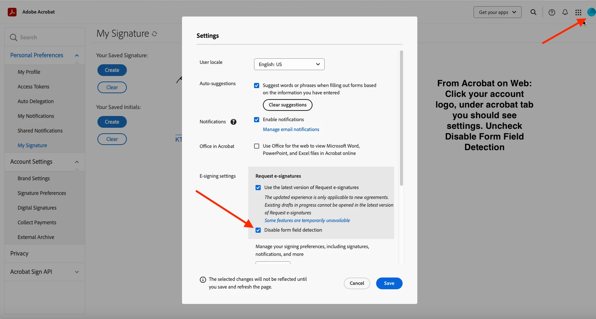Image resolution: width=596 pixels, height=319 pixels.
Task: Click Clear under Your Saved Initials
Action: tap(112, 139)
